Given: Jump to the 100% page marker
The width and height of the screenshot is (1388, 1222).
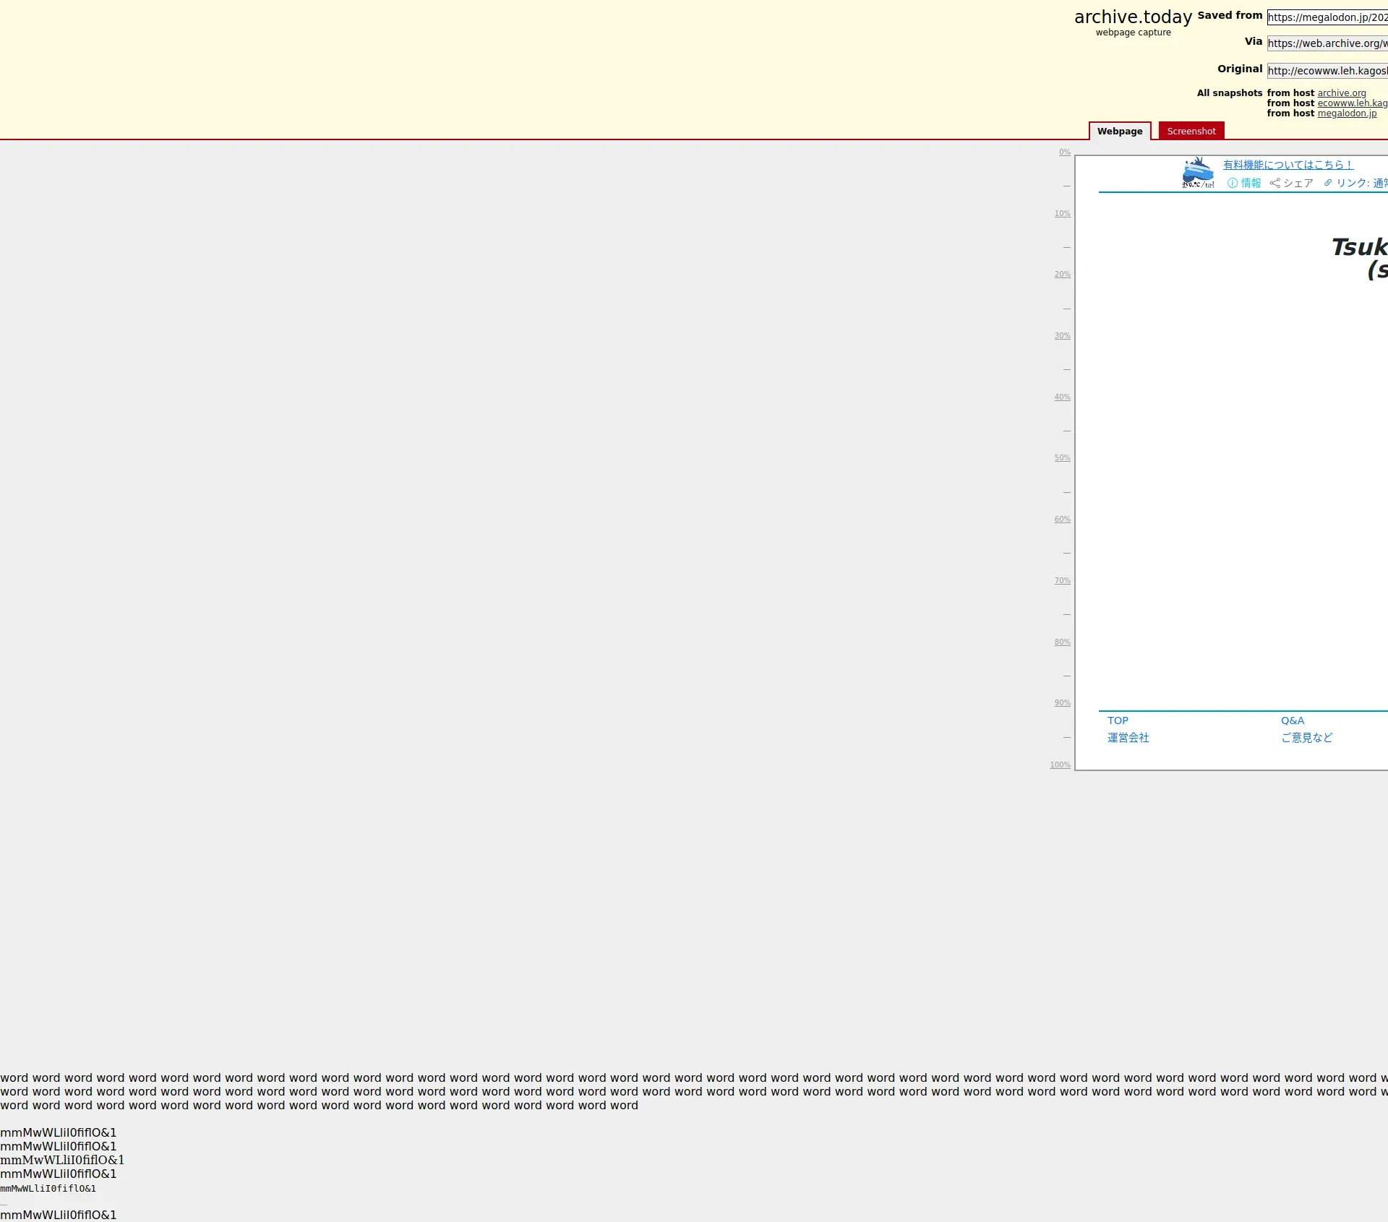Looking at the screenshot, I should click(x=1060, y=765).
